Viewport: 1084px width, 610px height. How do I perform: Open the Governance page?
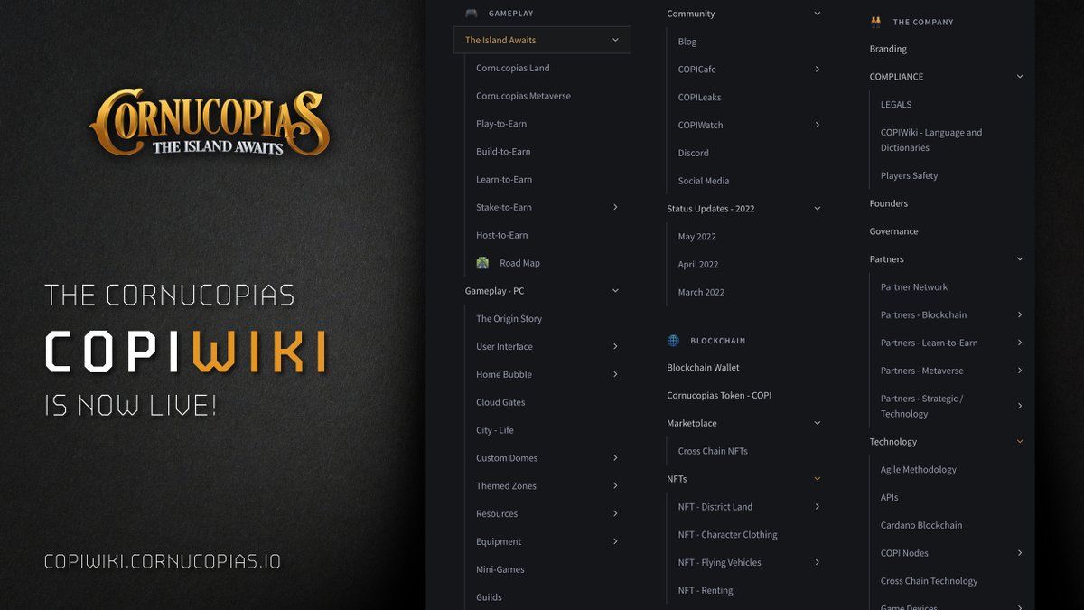click(x=894, y=231)
